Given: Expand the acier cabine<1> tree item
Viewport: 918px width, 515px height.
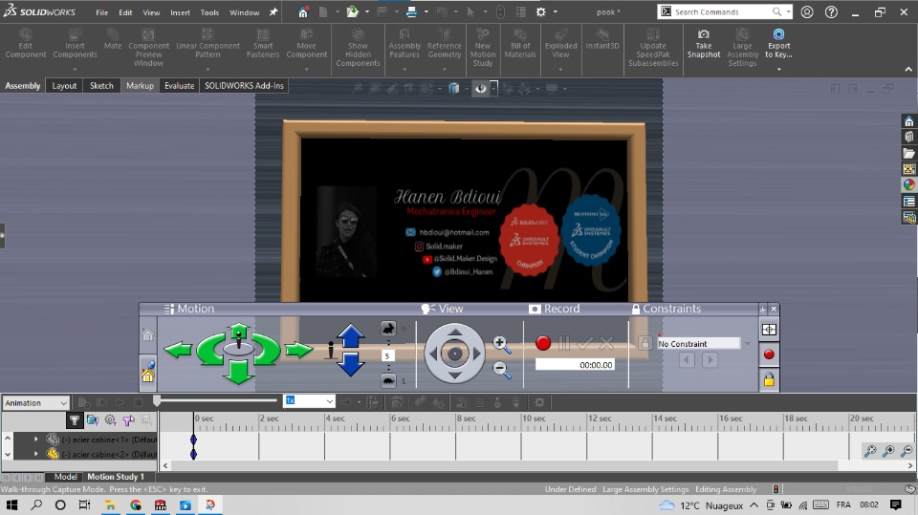Looking at the screenshot, I should (x=36, y=440).
